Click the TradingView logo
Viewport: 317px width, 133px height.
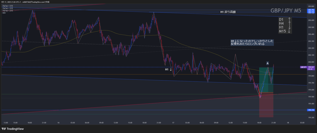click(x=13, y=129)
